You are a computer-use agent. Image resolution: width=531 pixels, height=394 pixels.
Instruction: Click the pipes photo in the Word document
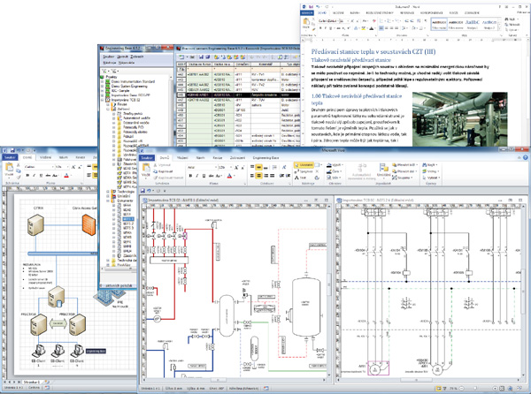click(460, 119)
